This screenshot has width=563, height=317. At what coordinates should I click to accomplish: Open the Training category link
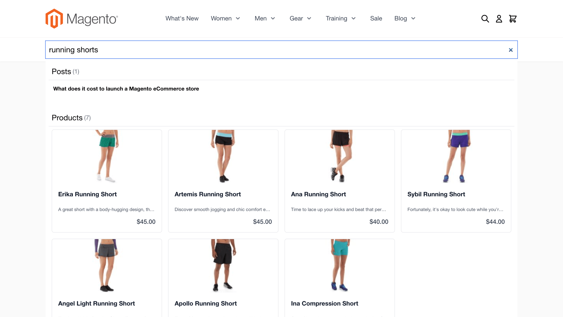pos(336,18)
